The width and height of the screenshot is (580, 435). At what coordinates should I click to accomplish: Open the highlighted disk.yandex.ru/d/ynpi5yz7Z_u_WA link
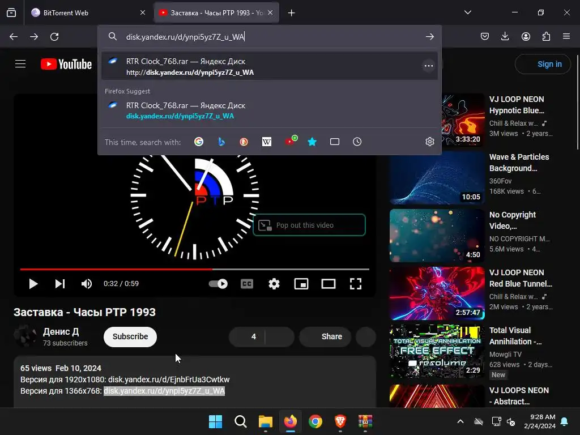tap(164, 391)
